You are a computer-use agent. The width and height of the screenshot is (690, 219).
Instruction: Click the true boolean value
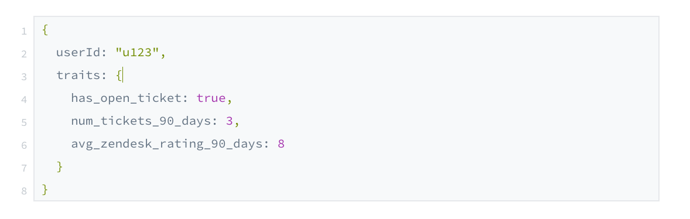pos(211,98)
